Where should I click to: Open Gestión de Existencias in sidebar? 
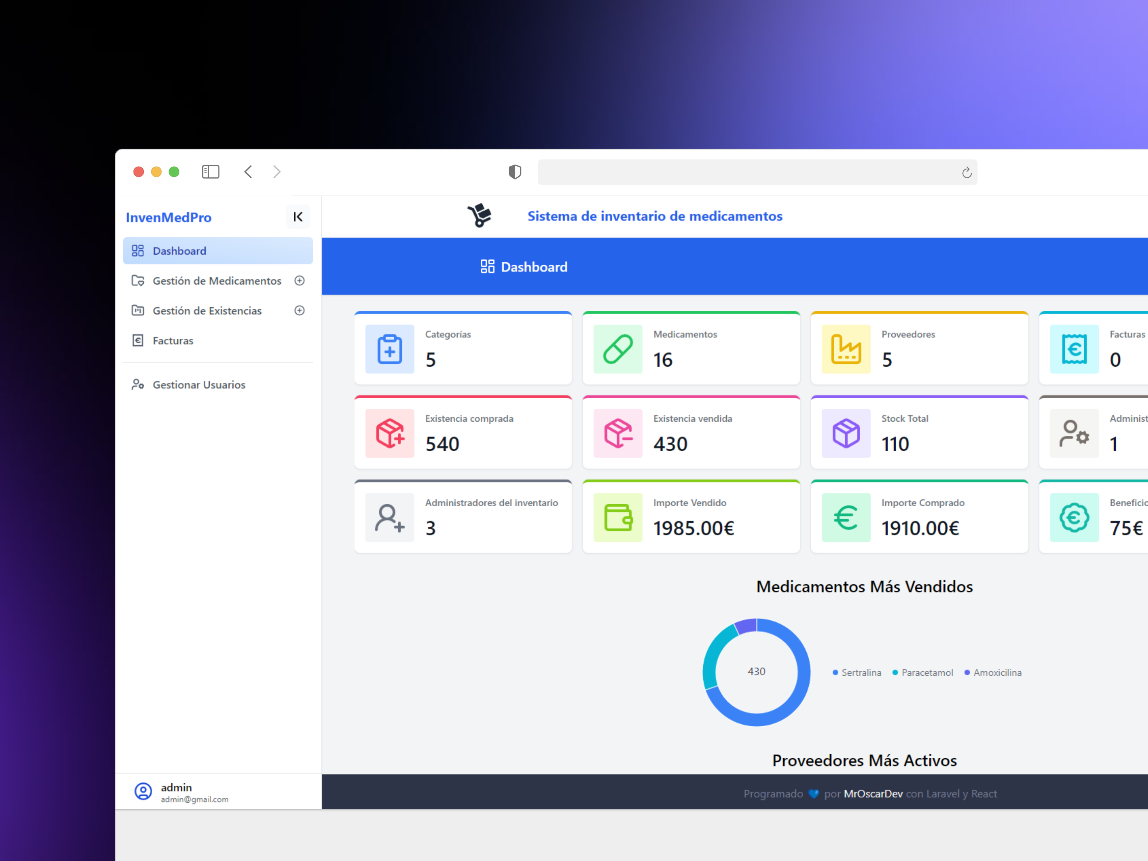(207, 311)
